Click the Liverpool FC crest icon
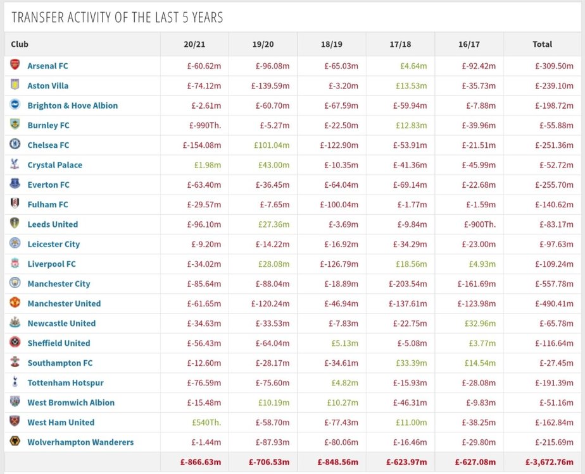This screenshot has width=585, height=474. (15, 263)
